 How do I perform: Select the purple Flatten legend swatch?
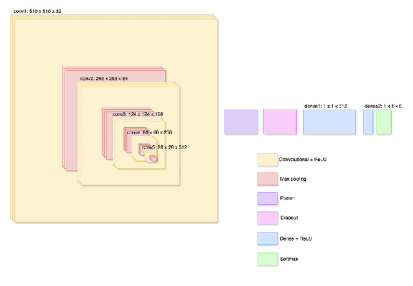[266, 199]
